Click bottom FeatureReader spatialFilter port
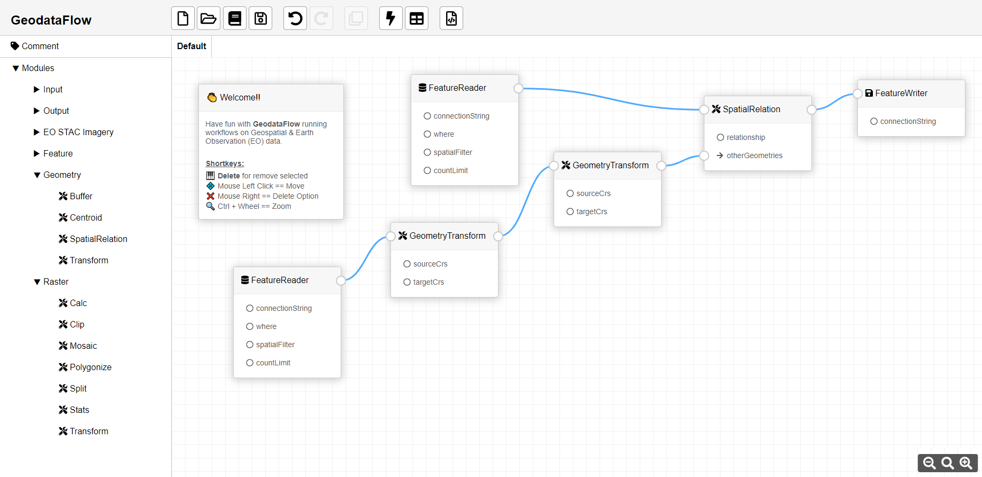982x477 pixels. tap(250, 345)
